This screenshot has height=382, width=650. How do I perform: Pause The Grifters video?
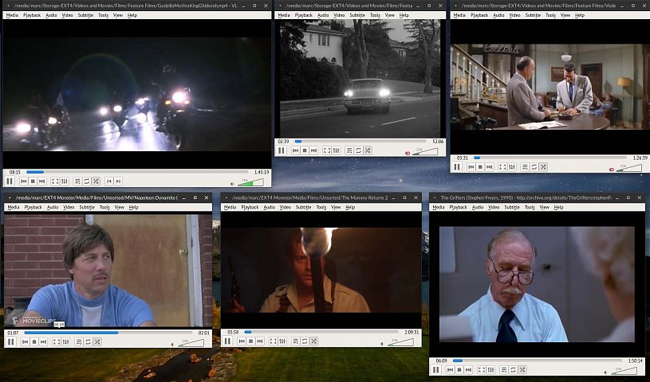point(436,370)
